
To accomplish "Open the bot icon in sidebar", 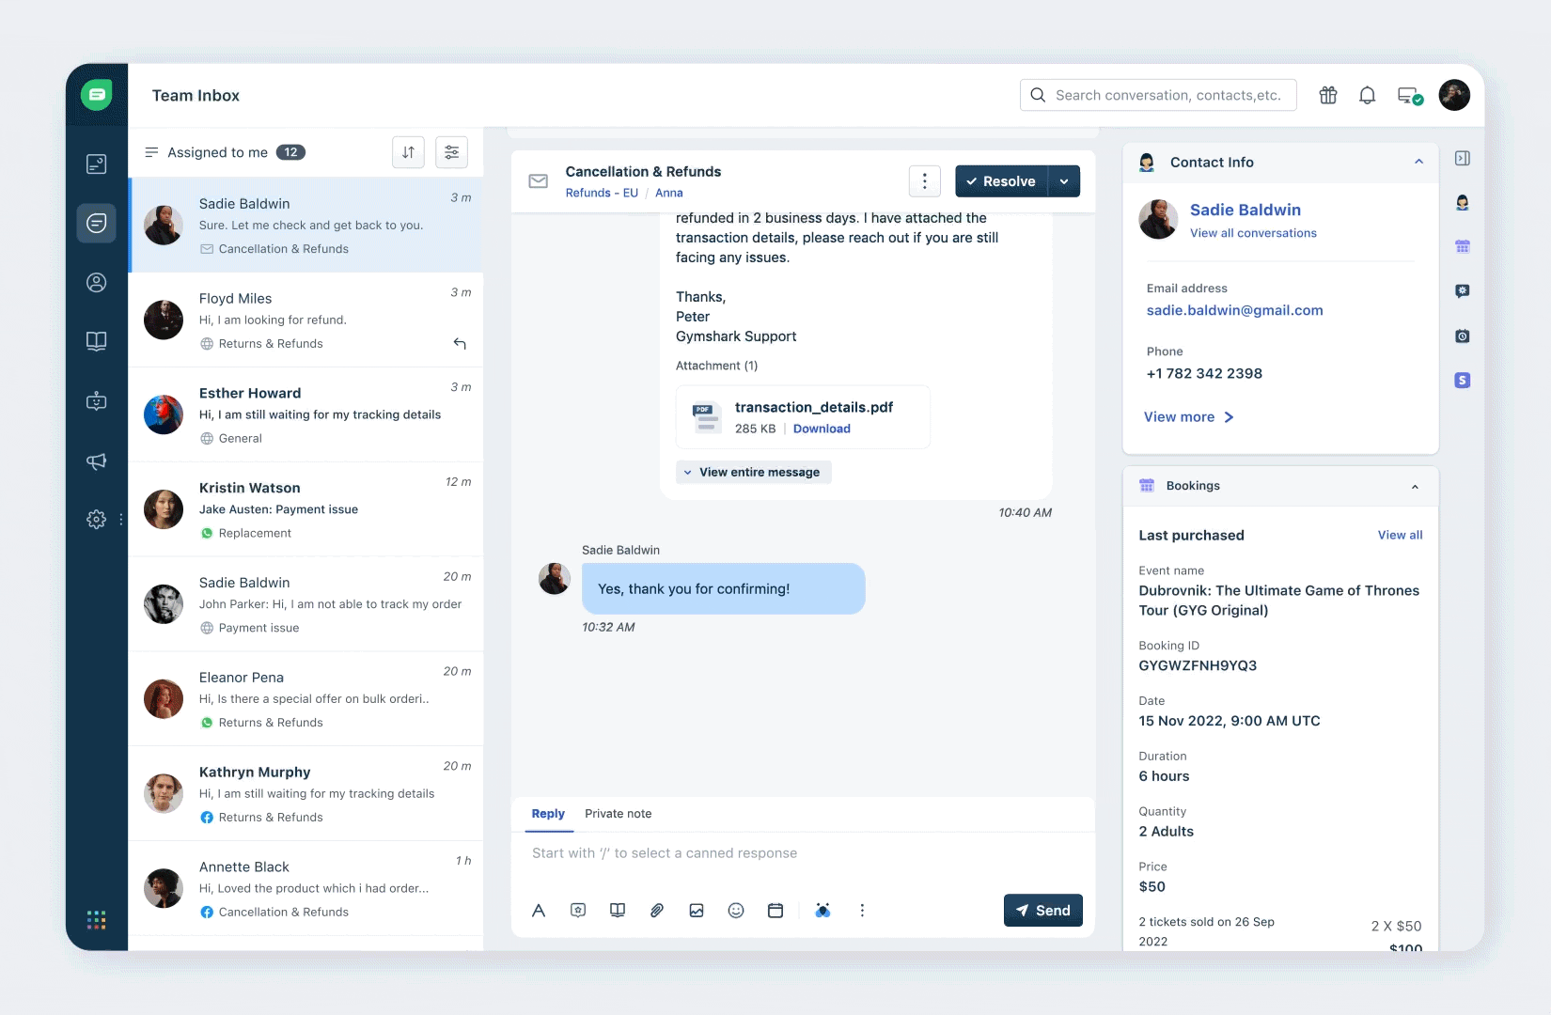I will 96,401.
